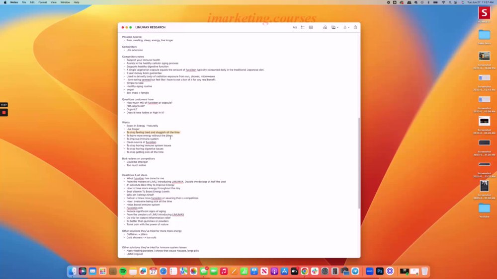This screenshot has height=279, width=497.
Task: Open the YouTube folder on desktop
Action: point(484,210)
